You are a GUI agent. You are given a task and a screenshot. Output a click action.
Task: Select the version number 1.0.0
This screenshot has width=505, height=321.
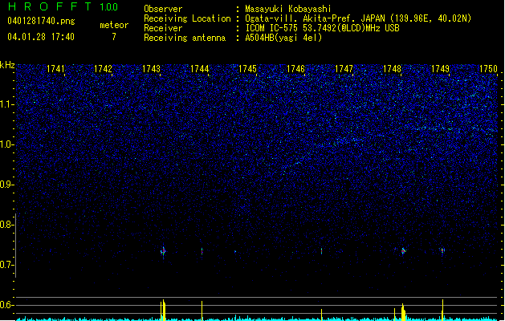[109, 6]
